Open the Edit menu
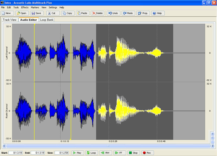The image size is (217, 156). click(9, 8)
